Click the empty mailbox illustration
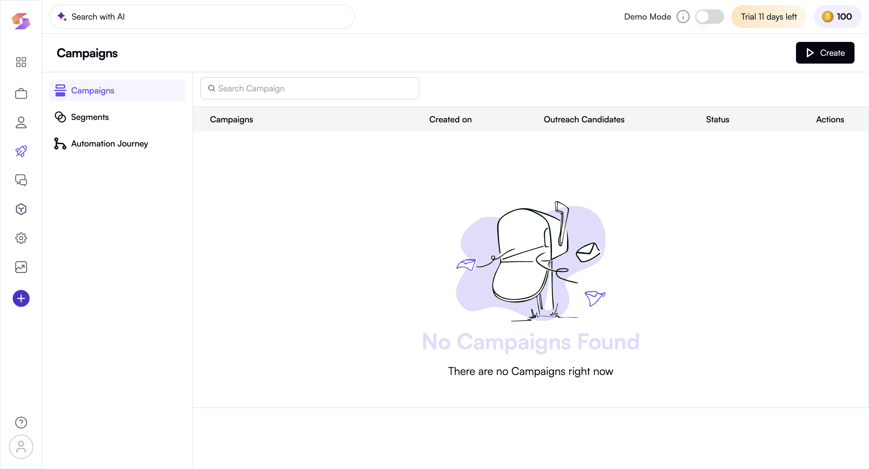This screenshot has width=869, height=469. point(531,261)
